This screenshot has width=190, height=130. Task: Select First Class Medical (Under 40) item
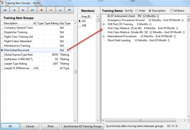point(146,32)
